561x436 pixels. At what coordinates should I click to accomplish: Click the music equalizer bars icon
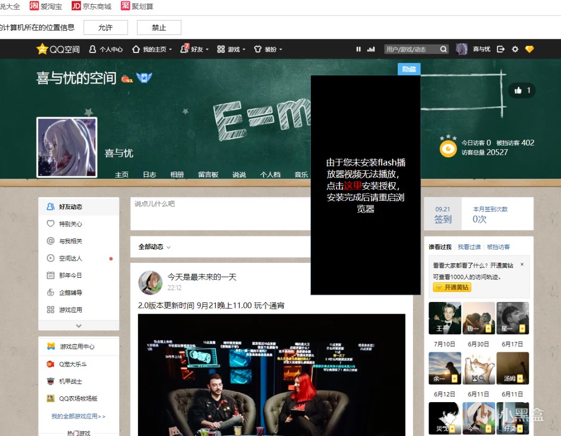[371, 49]
